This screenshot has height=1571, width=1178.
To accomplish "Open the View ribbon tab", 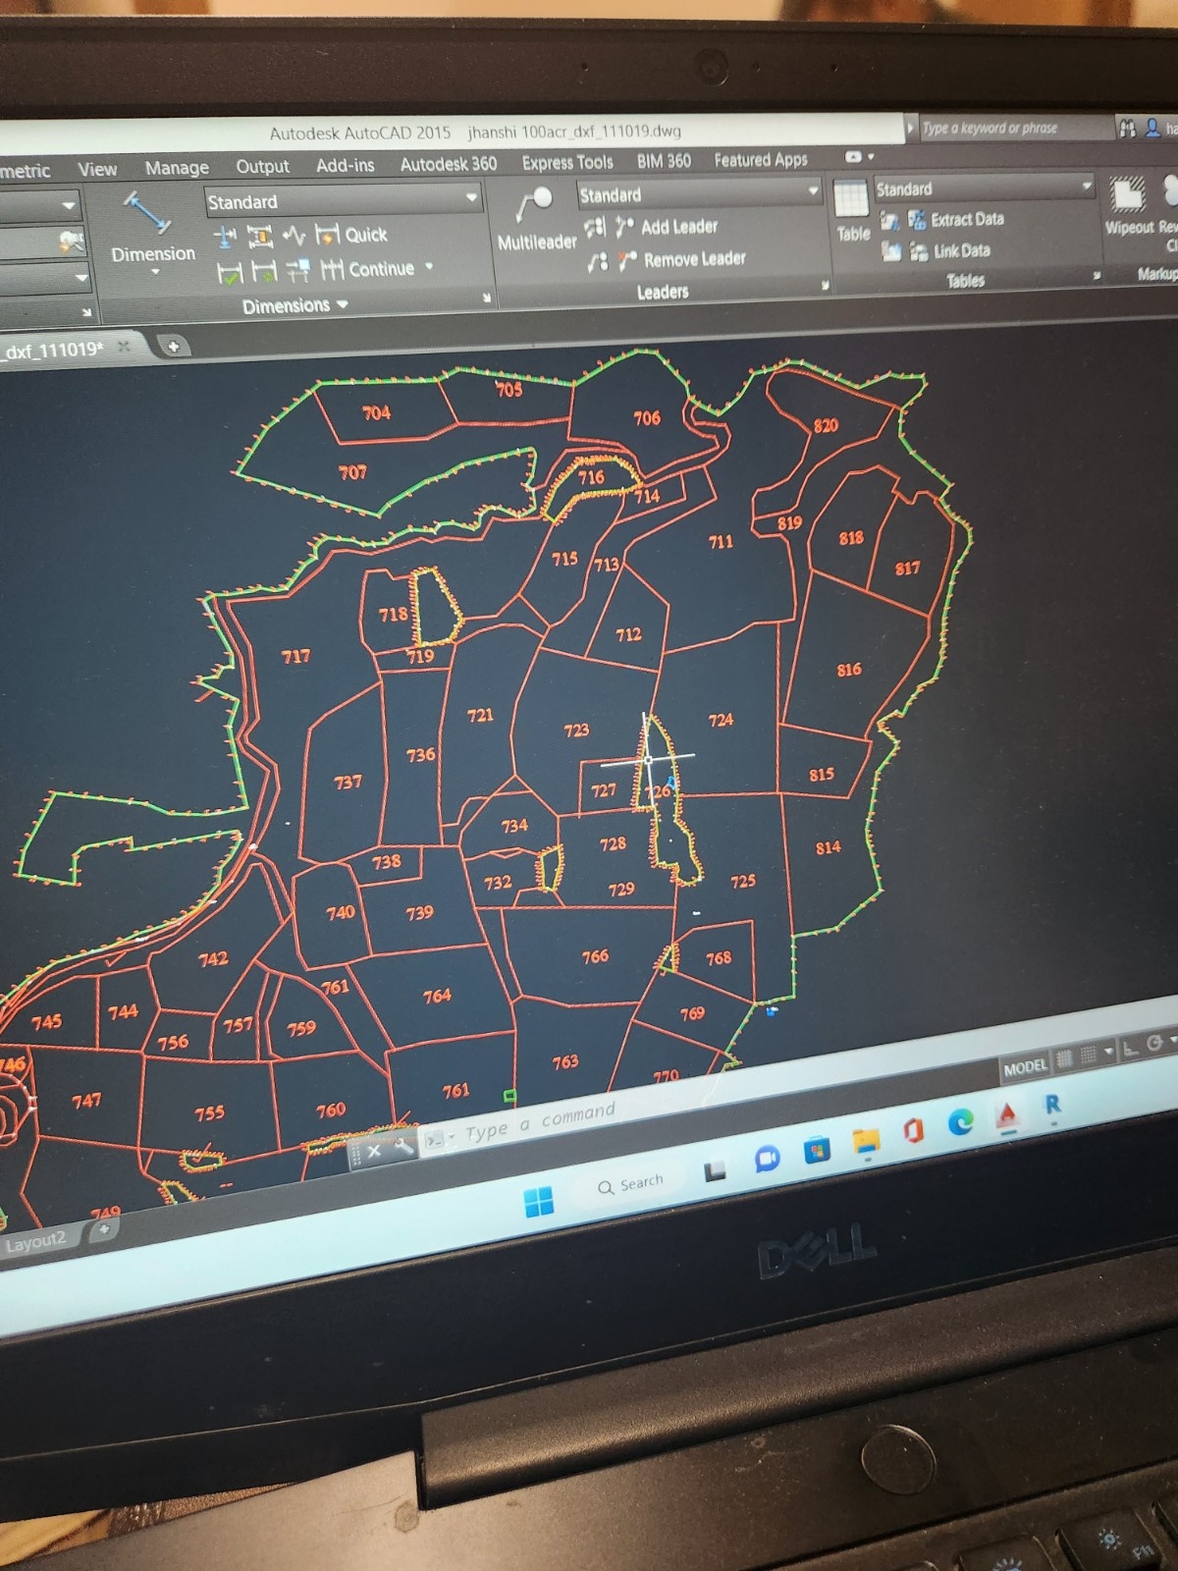I will pyautogui.click(x=97, y=169).
